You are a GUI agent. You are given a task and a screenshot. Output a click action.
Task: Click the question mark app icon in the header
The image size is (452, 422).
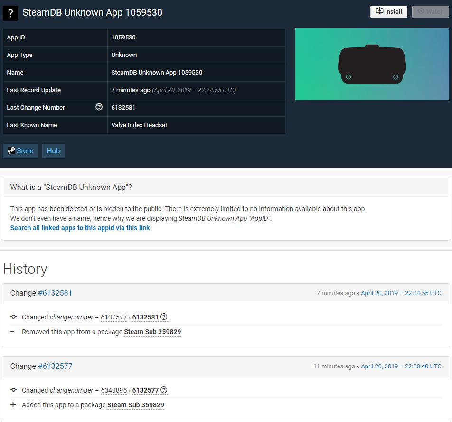tap(10, 13)
